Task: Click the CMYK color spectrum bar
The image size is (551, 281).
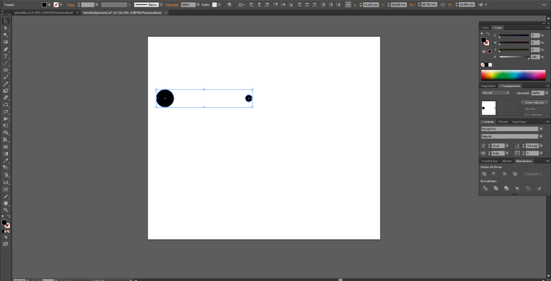Action: (x=513, y=75)
